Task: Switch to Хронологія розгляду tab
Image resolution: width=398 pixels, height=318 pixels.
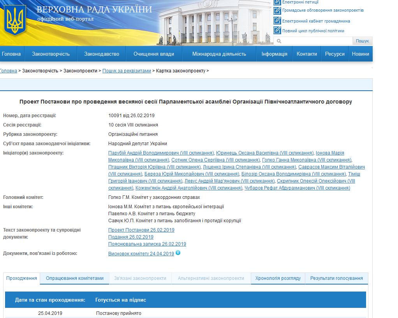Action: click(x=278, y=278)
